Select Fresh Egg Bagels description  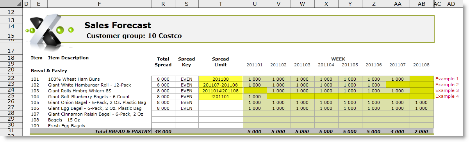tap(66, 126)
